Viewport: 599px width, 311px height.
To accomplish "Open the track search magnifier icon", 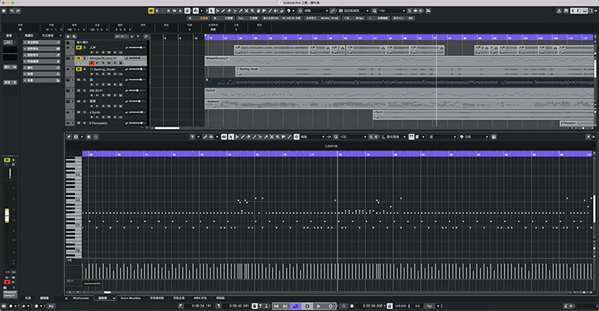I will [145, 37].
